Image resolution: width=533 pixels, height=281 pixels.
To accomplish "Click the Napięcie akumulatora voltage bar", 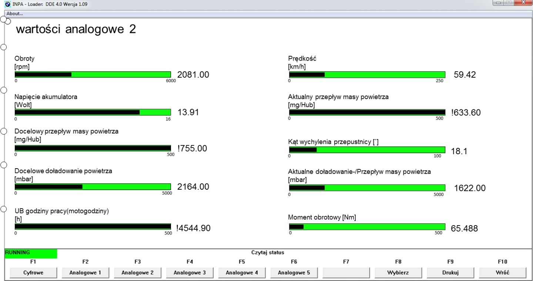I will pyautogui.click(x=93, y=112).
